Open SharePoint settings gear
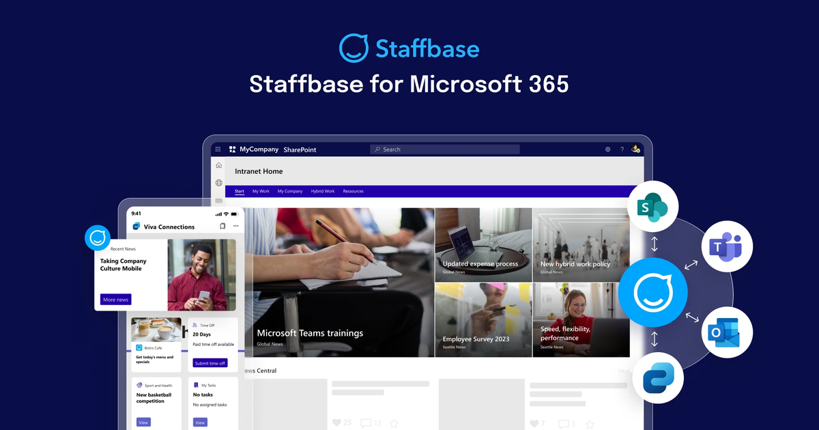The image size is (819, 430). click(608, 149)
